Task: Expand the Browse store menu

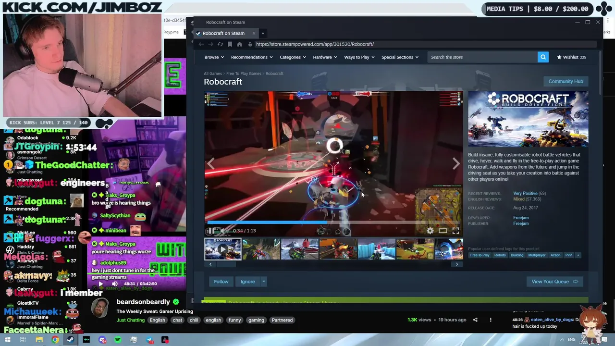Action: 214,57
